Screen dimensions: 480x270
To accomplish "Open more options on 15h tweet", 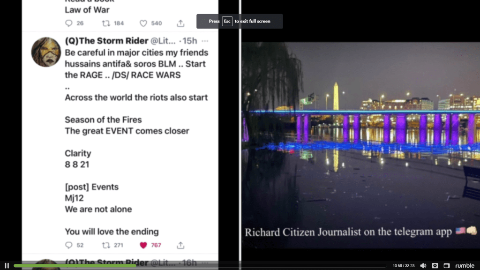I will point(204,41).
